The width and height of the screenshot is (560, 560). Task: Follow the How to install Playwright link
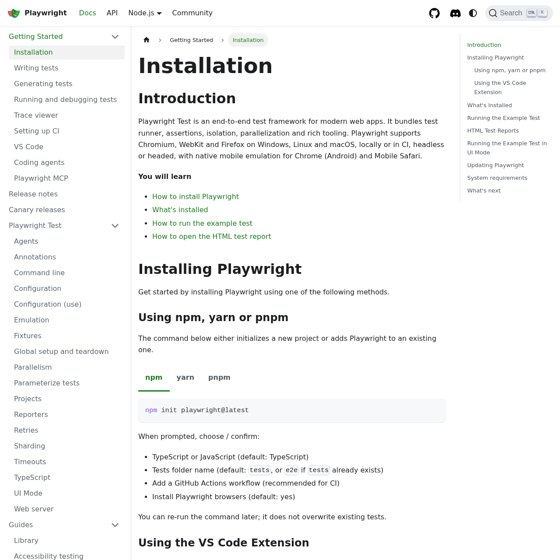click(x=195, y=197)
